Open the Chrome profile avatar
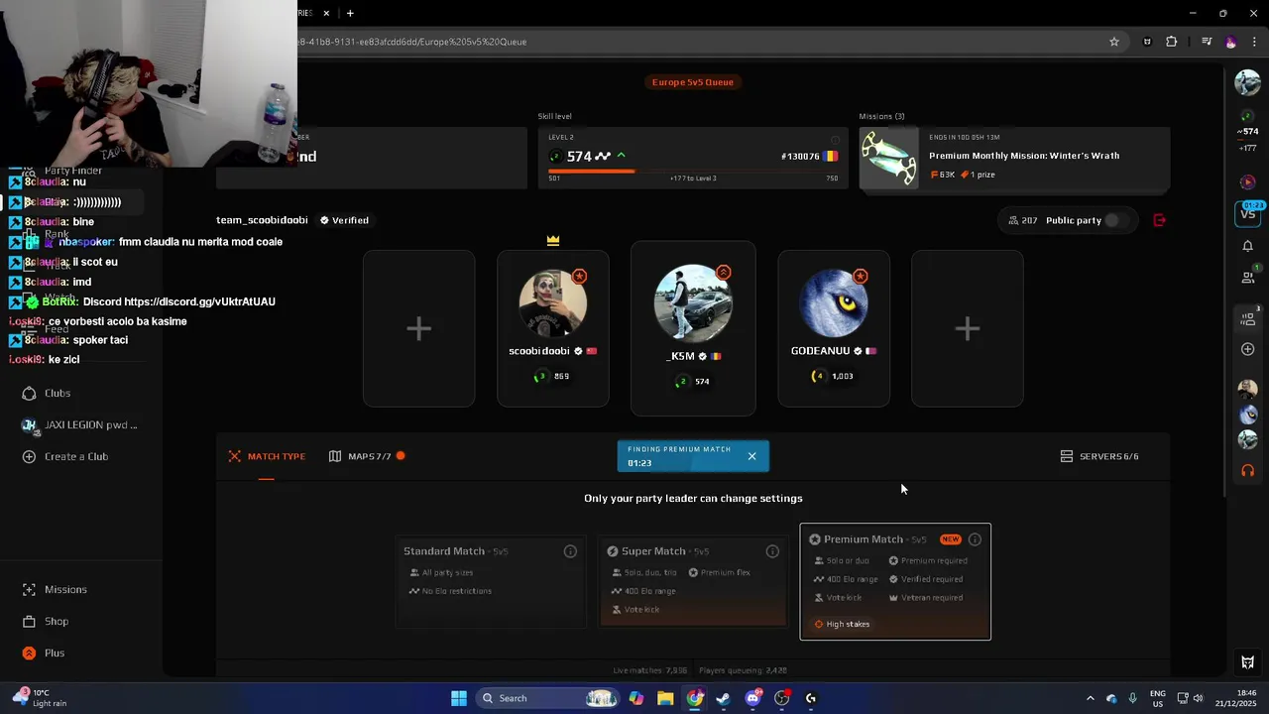 coord(1230,42)
